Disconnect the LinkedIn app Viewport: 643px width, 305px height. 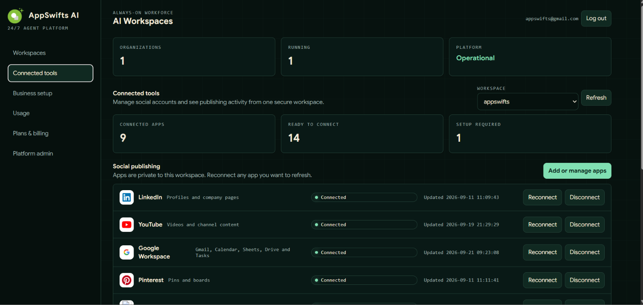click(x=584, y=197)
